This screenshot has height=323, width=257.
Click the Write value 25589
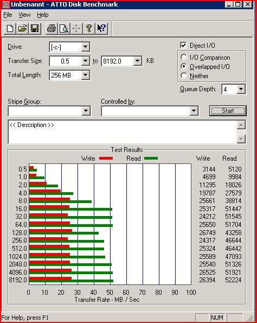[207, 256]
